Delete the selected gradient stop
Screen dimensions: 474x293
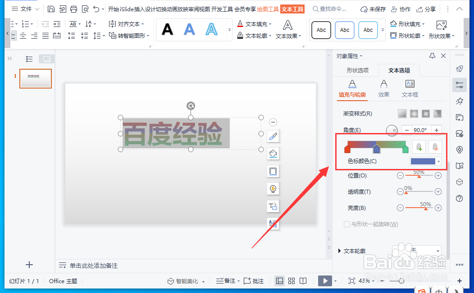tap(435, 147)
